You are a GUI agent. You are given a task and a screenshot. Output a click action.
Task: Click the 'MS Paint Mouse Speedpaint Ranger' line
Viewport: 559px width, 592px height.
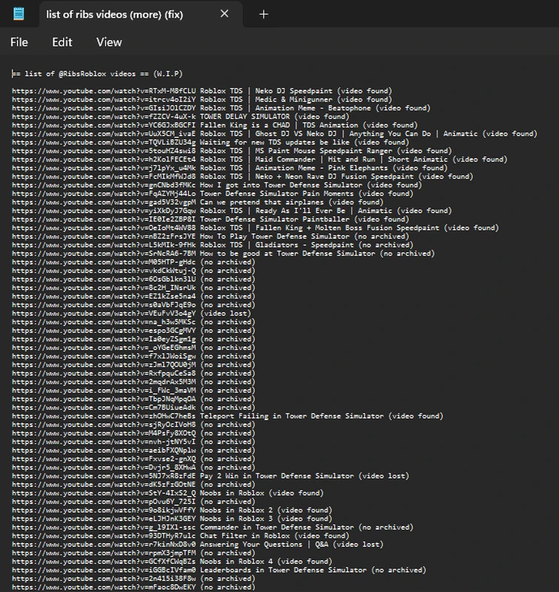coord(232,150)
